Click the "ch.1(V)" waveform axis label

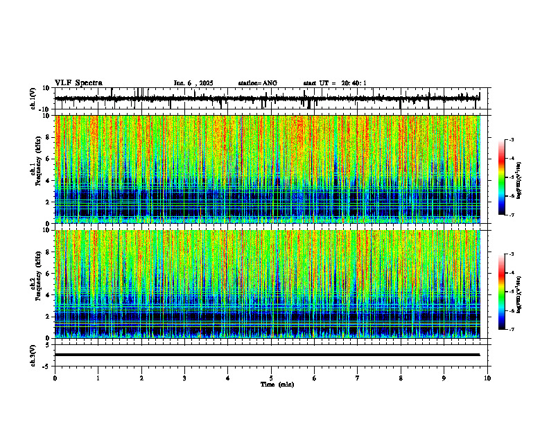33,98
